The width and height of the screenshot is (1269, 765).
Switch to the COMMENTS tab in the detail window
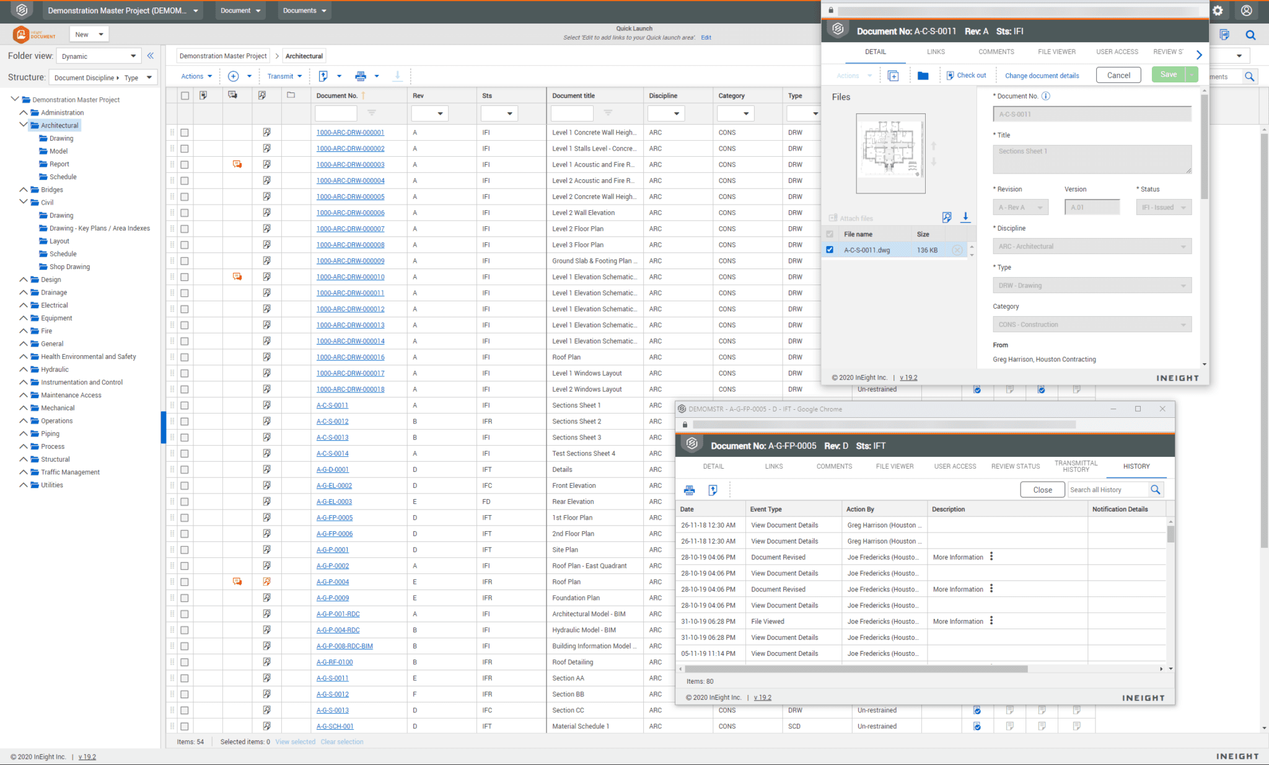996,52
